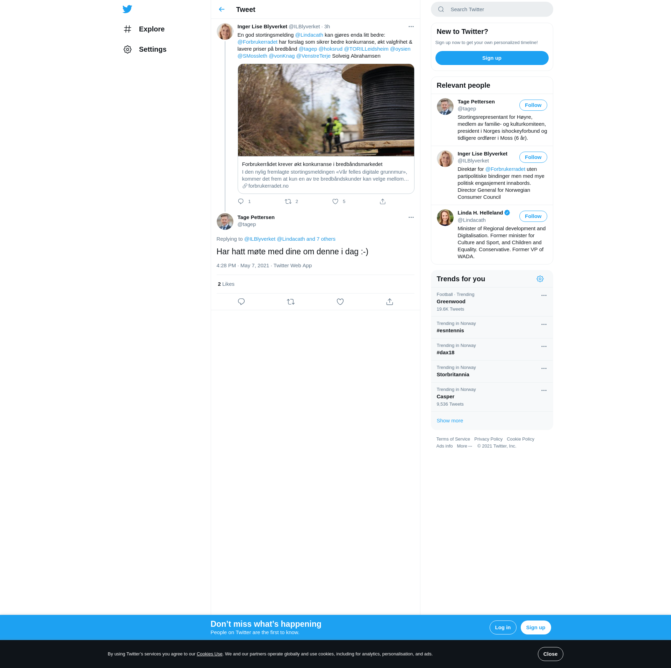Click Sign up in New to Twitter box
The image size is (671, 668).
492,58
